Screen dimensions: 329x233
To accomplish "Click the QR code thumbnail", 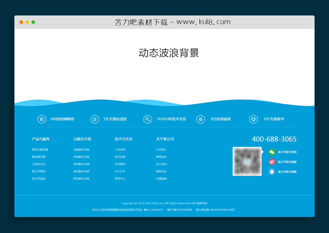I will pyautogui.click(x=247, y=162).
